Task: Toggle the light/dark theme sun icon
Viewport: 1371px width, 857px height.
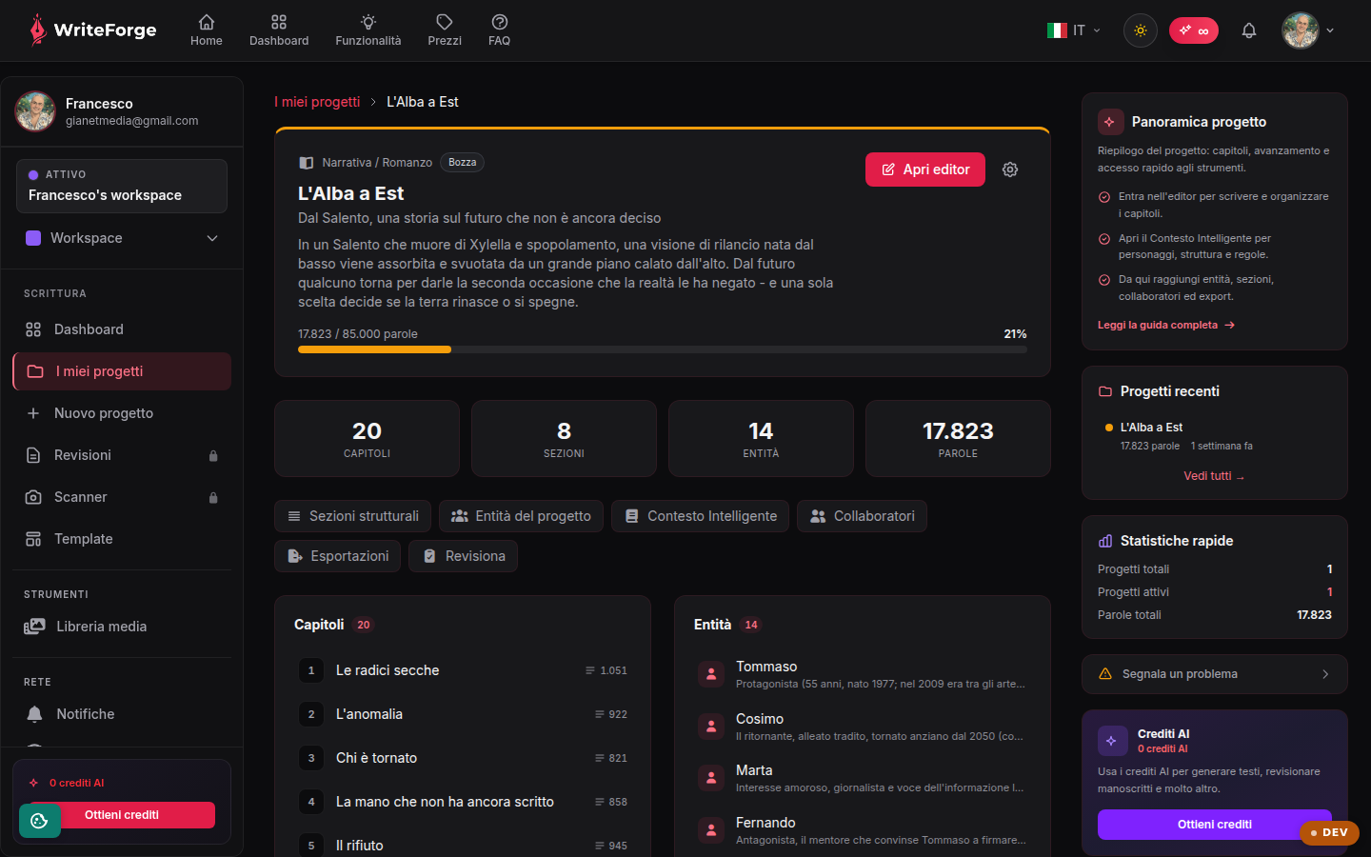Action: point(1141,30)
